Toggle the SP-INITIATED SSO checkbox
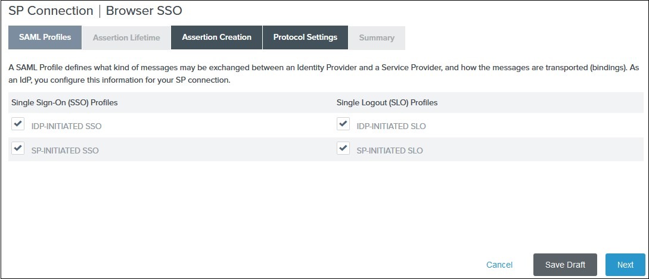Screen dimensions: 649x279 pos(18,149)
